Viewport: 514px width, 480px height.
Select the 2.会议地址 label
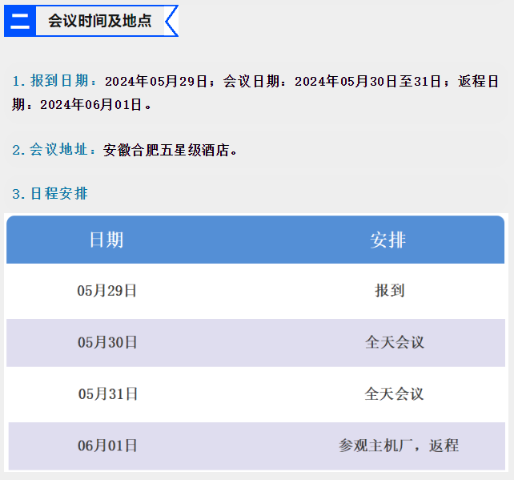(x=55, y=150)
